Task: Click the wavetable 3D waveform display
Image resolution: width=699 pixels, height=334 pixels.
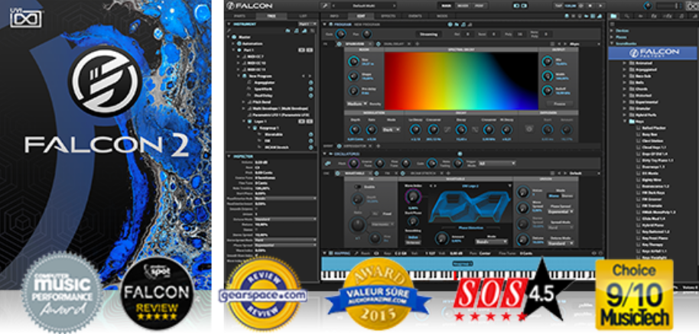Action: (470, 206)
